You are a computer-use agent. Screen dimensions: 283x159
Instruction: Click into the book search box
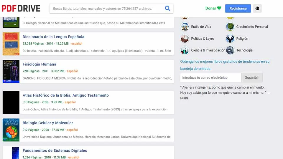click(x=106, y=9)
